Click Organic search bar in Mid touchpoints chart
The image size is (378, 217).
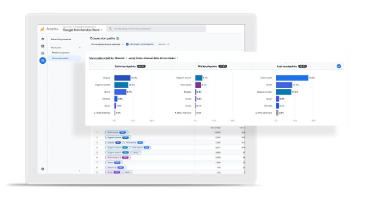(199, 78)
